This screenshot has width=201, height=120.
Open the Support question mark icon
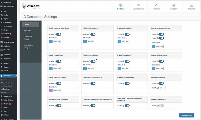[x=174, y=5]
